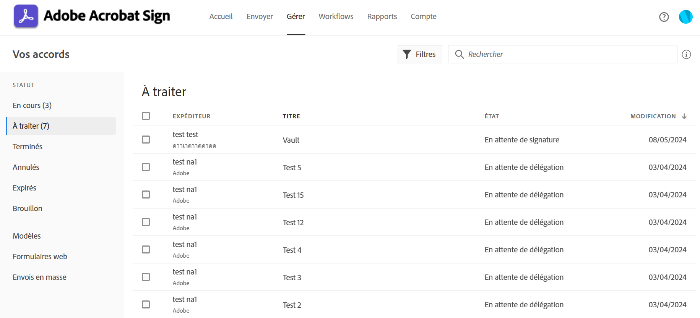Check the Vault agreement checkbox
The height and width of the screenshot is (318, 700).
tap(146, 140)
